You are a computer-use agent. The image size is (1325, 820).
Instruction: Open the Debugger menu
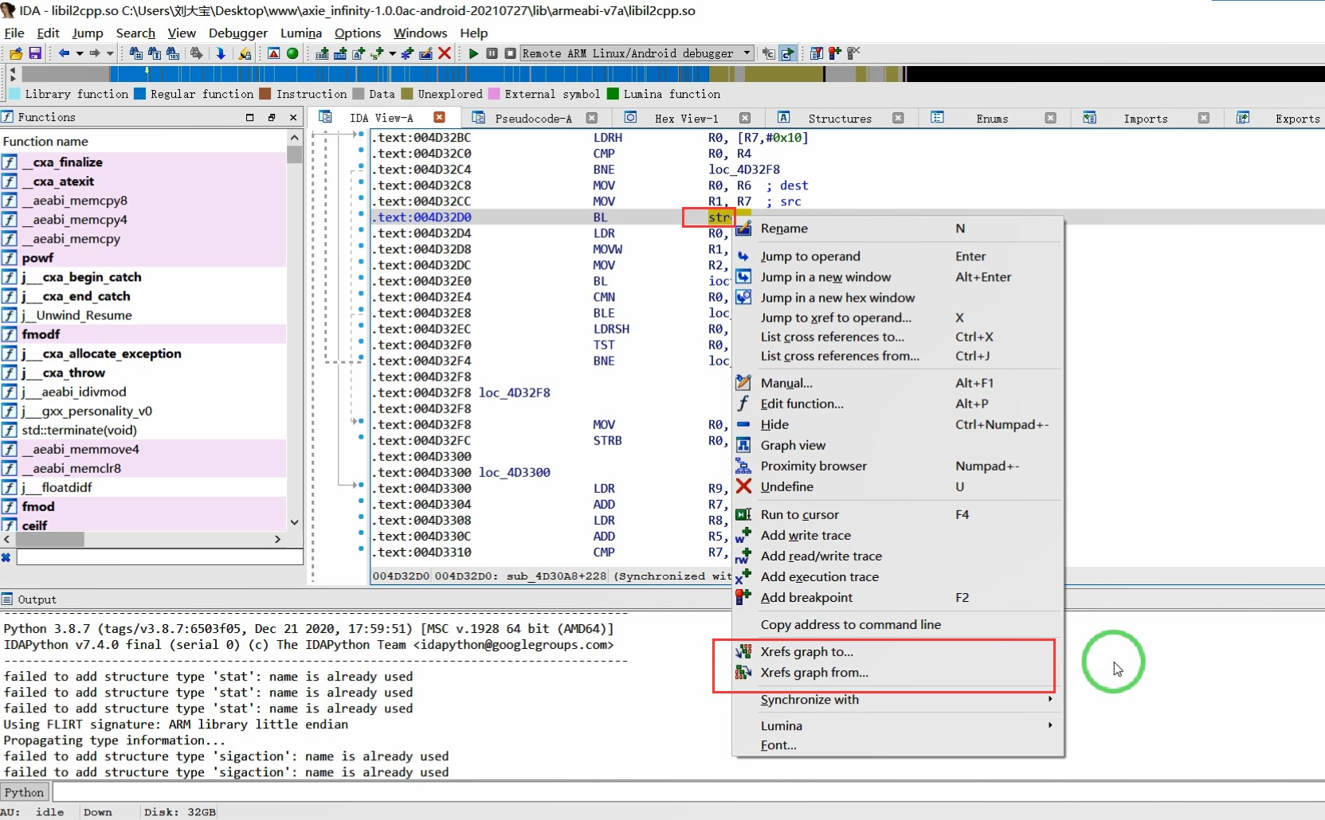pyautogui.click(x=237, y=33)
